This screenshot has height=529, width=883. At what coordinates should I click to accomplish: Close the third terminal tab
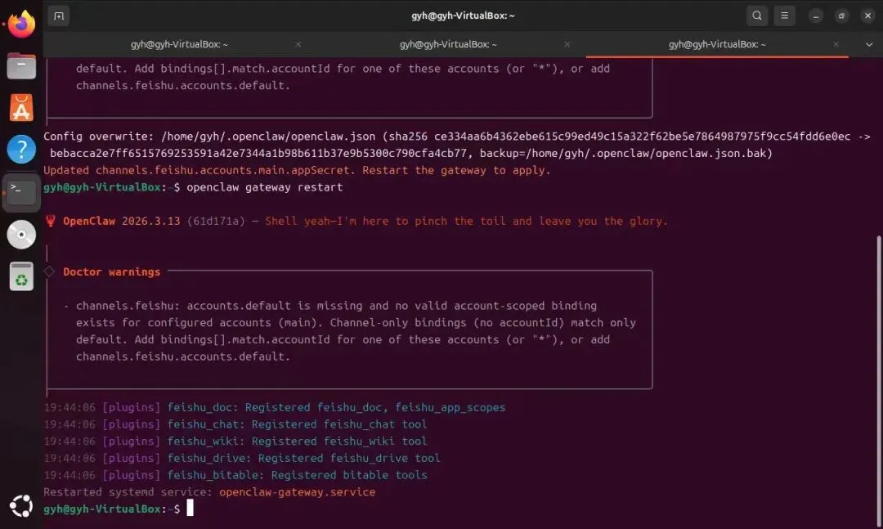836,44
